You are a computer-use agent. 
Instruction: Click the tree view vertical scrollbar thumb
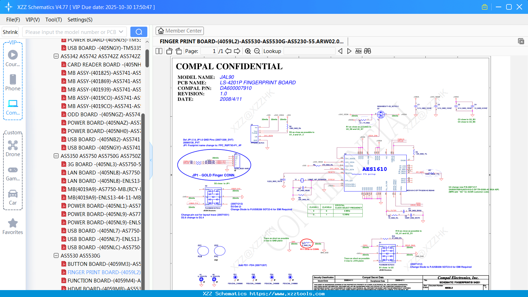(147, 58)
